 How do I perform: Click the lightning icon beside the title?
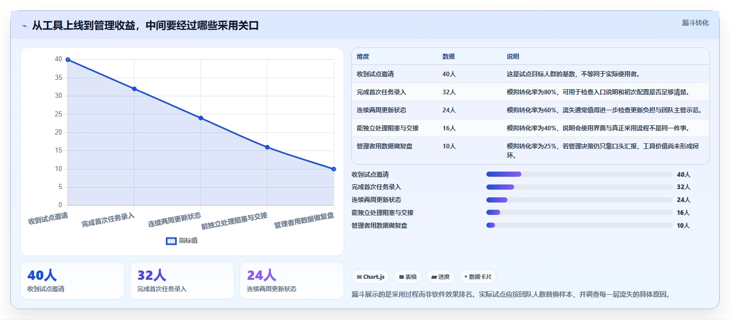pyautogui.click(x=24, y=26)
